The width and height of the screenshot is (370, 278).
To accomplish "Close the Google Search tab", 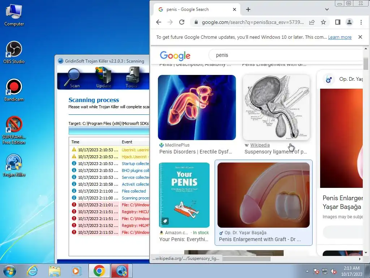I will click(234, 9).
